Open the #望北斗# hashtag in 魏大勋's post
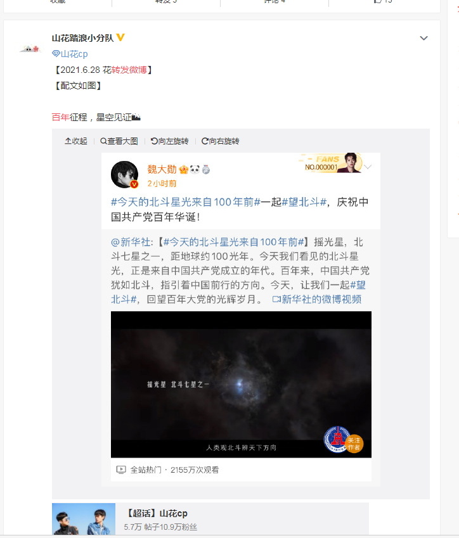This screenshot has width=459, height=538. pyautogui.click(x=304, y=202)
